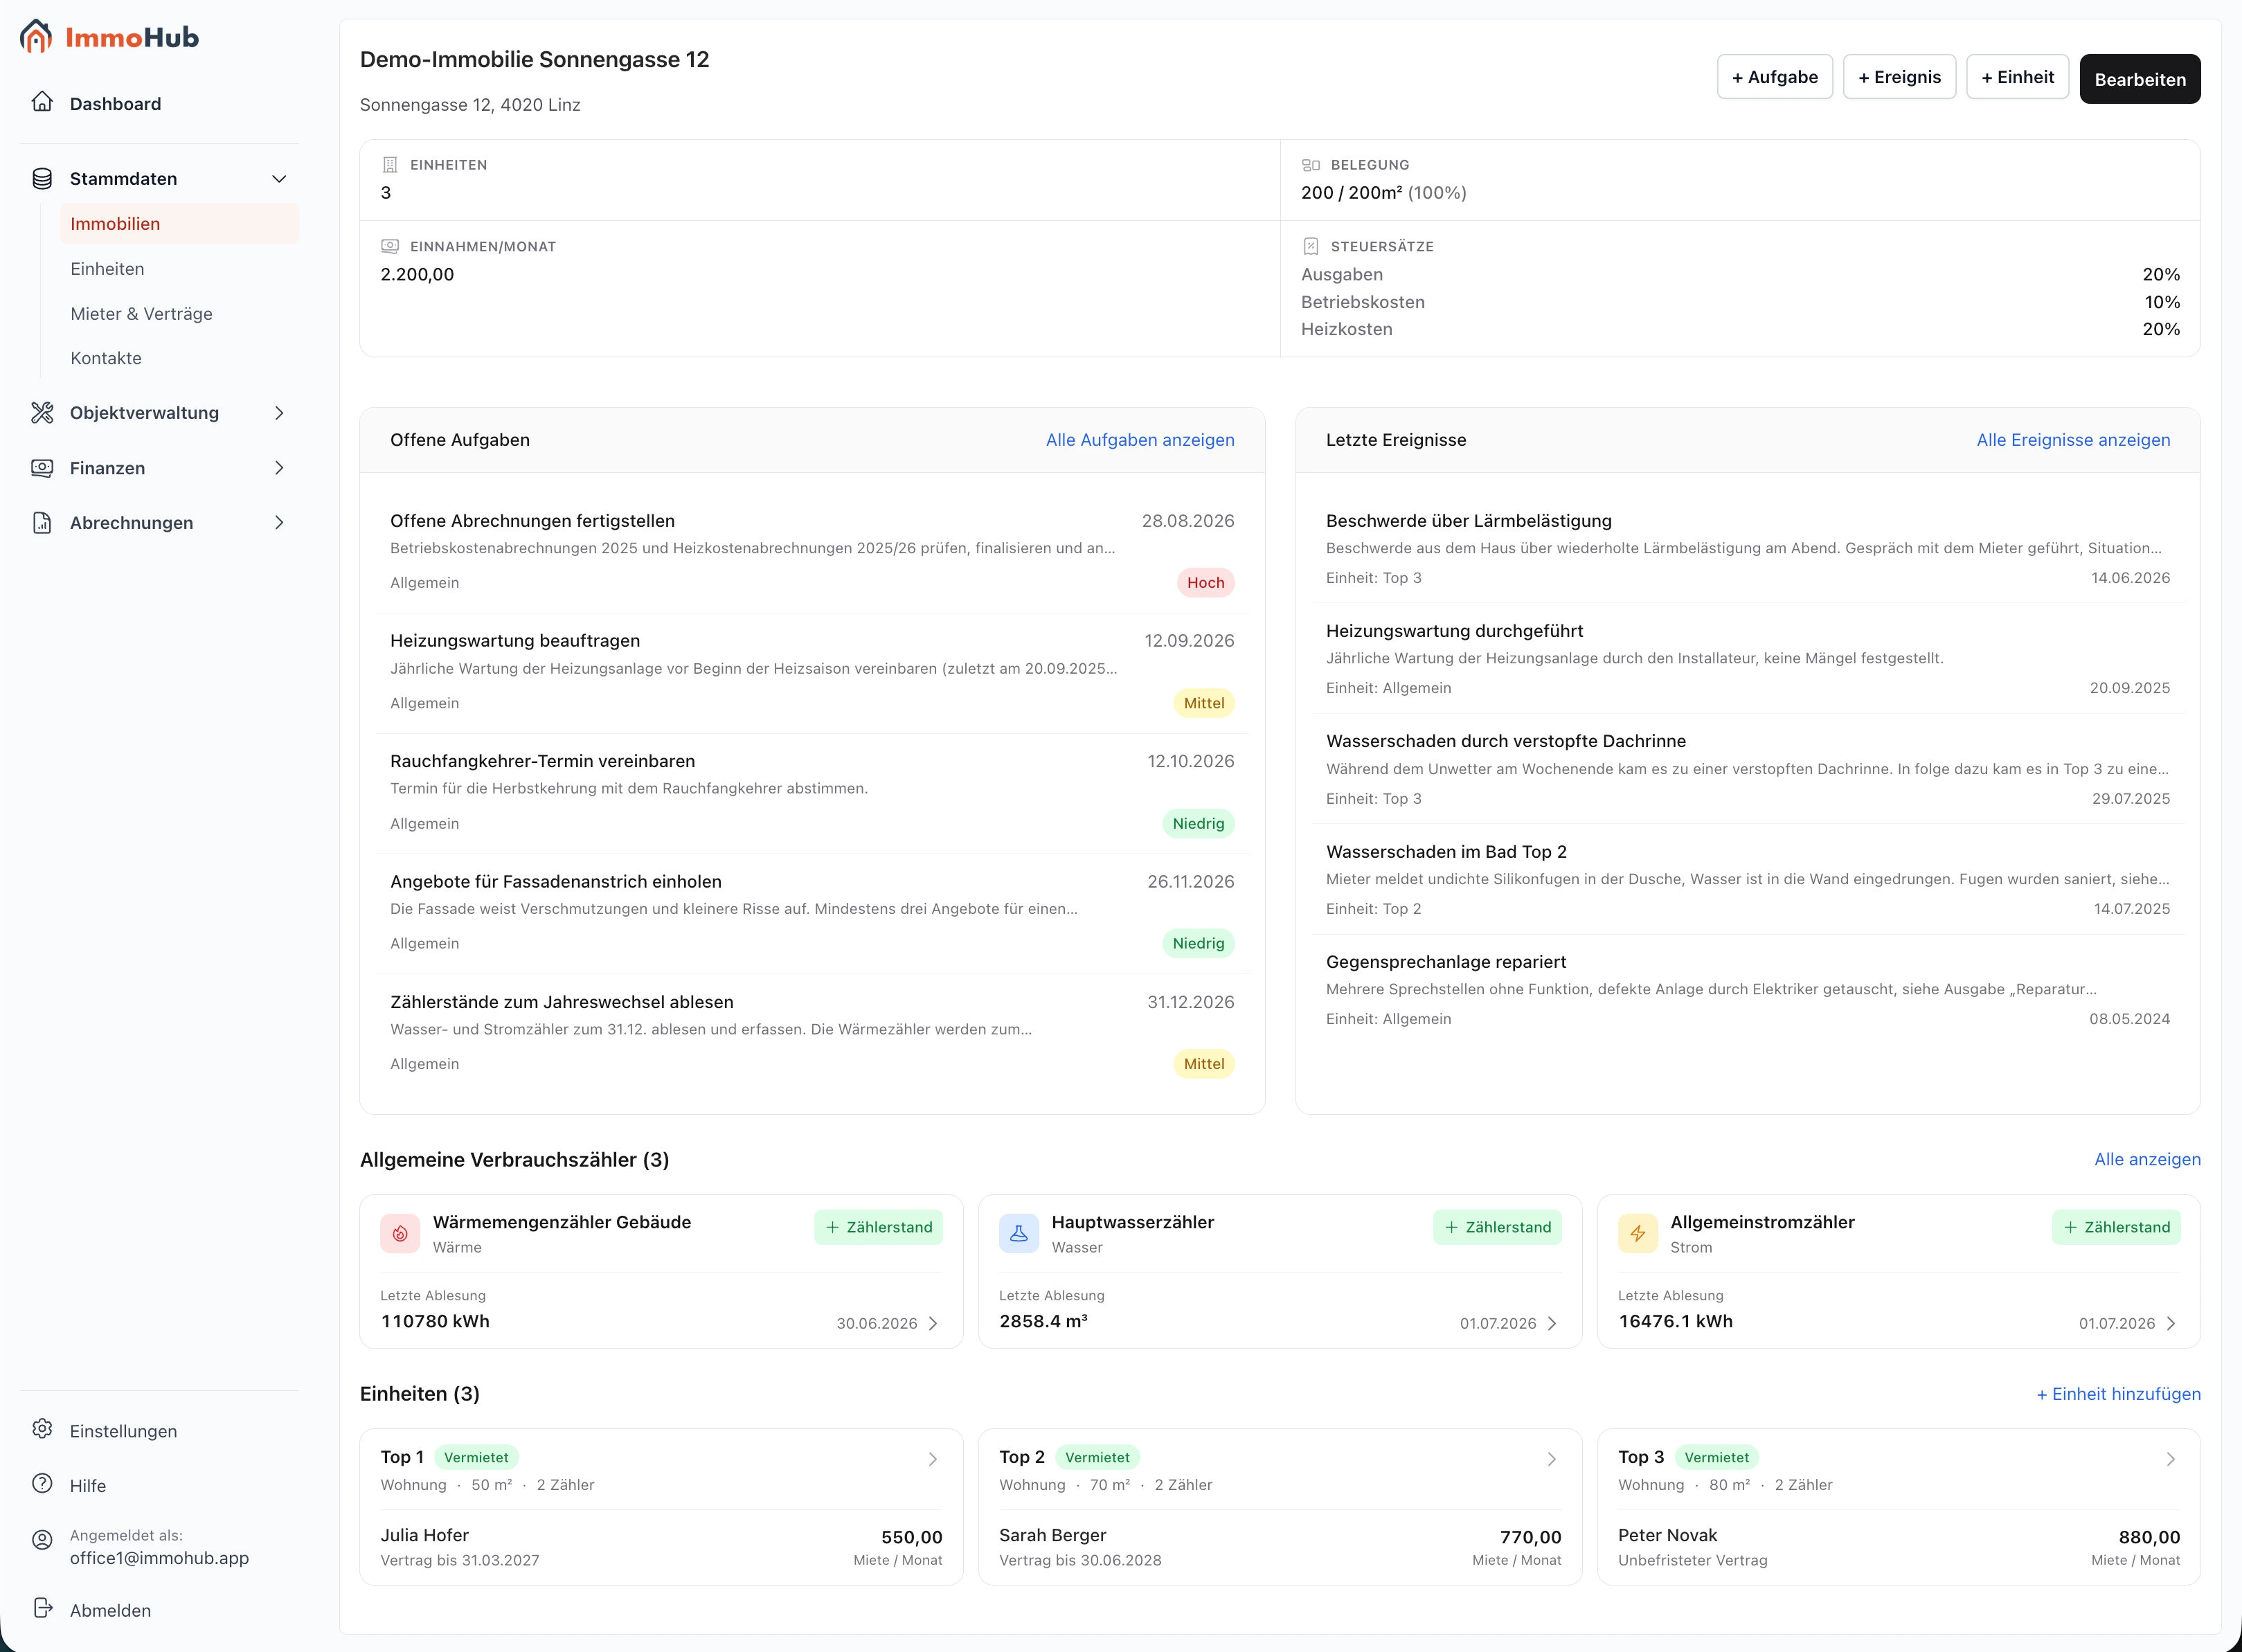This screenshot has height=1652, width=2242.
Task: Open the Dashboard menu item
Action: [x=159, y=104]
